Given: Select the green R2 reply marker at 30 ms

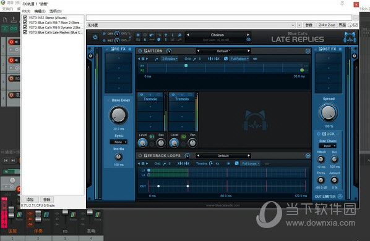Looking at the screenshot, I should [x=302, y=70].
